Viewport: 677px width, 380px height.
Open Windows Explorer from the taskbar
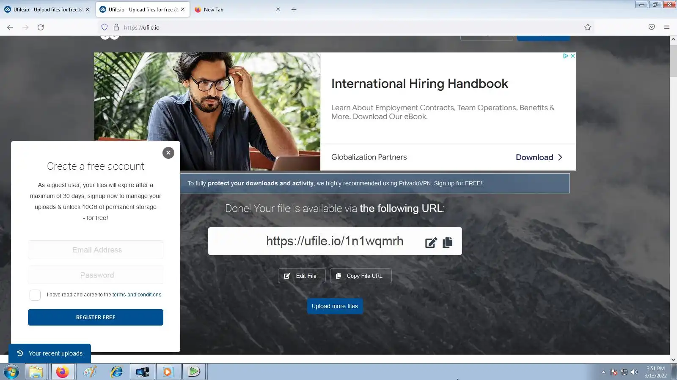[36, 372]
